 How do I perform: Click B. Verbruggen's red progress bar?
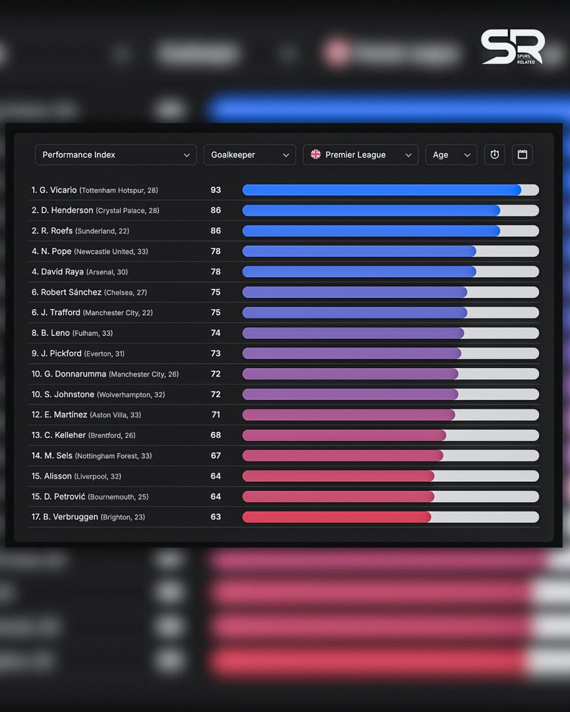(337, 517)
